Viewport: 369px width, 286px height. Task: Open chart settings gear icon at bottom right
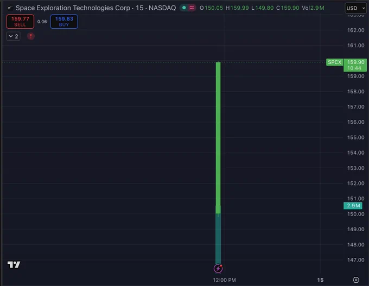click(356, 279)
